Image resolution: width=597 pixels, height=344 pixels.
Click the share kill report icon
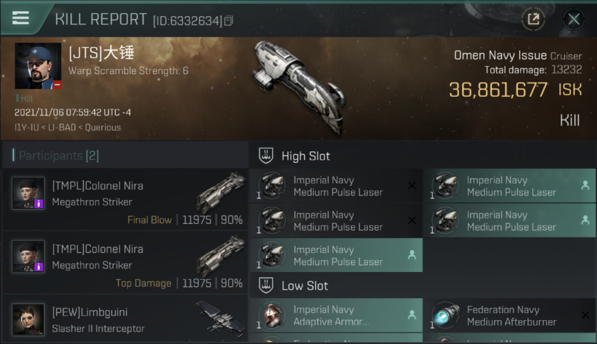tap(533, 19)
